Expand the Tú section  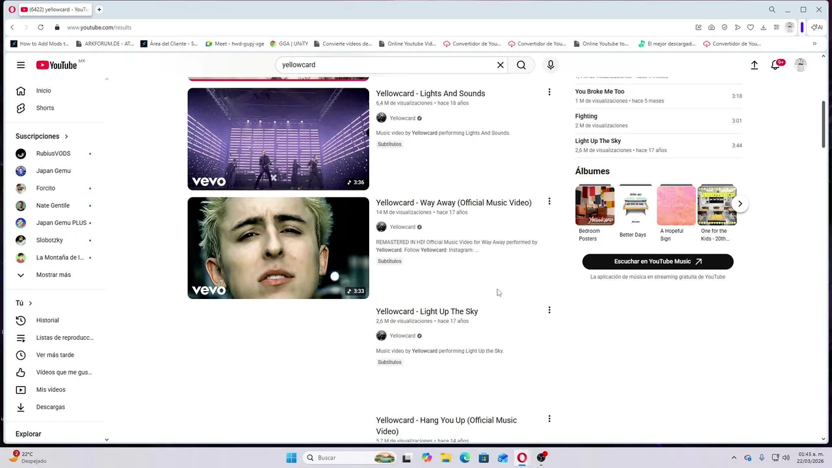(x=24, y=303)
